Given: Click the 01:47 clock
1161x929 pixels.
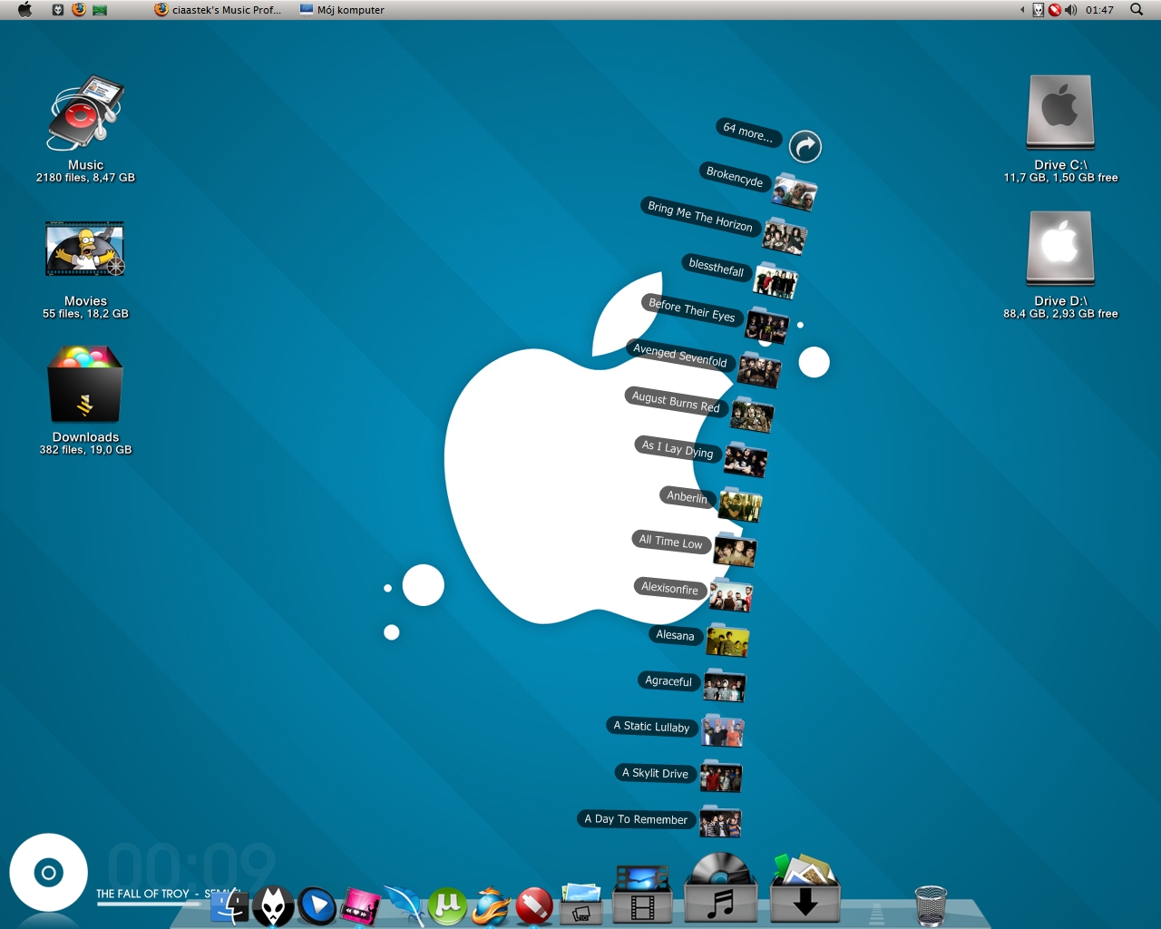Looking at the screenshot, I should [x=1099, y=10].
